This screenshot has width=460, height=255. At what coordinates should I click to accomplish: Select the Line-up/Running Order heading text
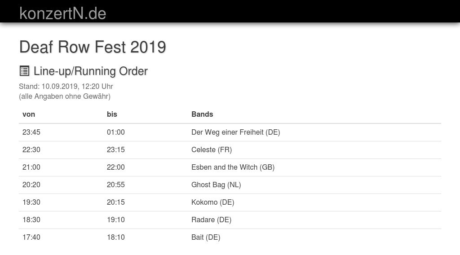tap(90, 71)
